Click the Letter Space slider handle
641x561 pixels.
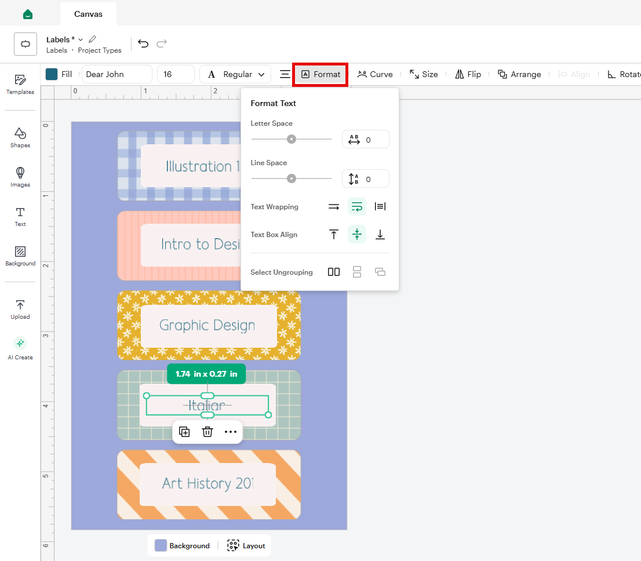pyautogui.click(x=292, y=139)
